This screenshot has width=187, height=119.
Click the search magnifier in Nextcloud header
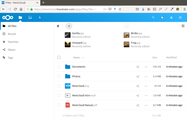click(153, 17)
